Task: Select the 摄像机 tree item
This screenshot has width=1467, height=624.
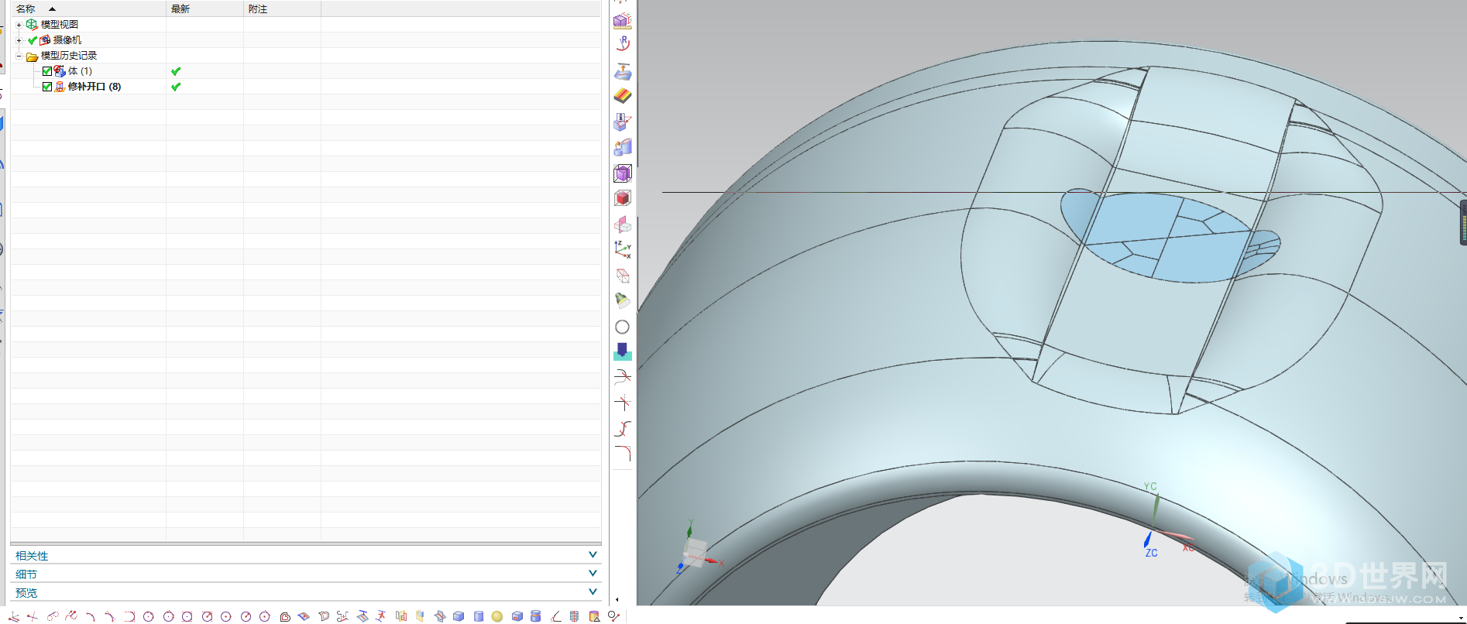Action: [x=67, y=40]
